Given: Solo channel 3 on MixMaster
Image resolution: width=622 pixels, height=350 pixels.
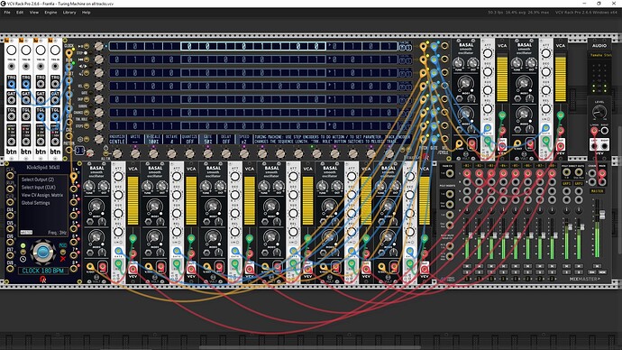Looking at the screenshot, I should (x=491, y=272).
